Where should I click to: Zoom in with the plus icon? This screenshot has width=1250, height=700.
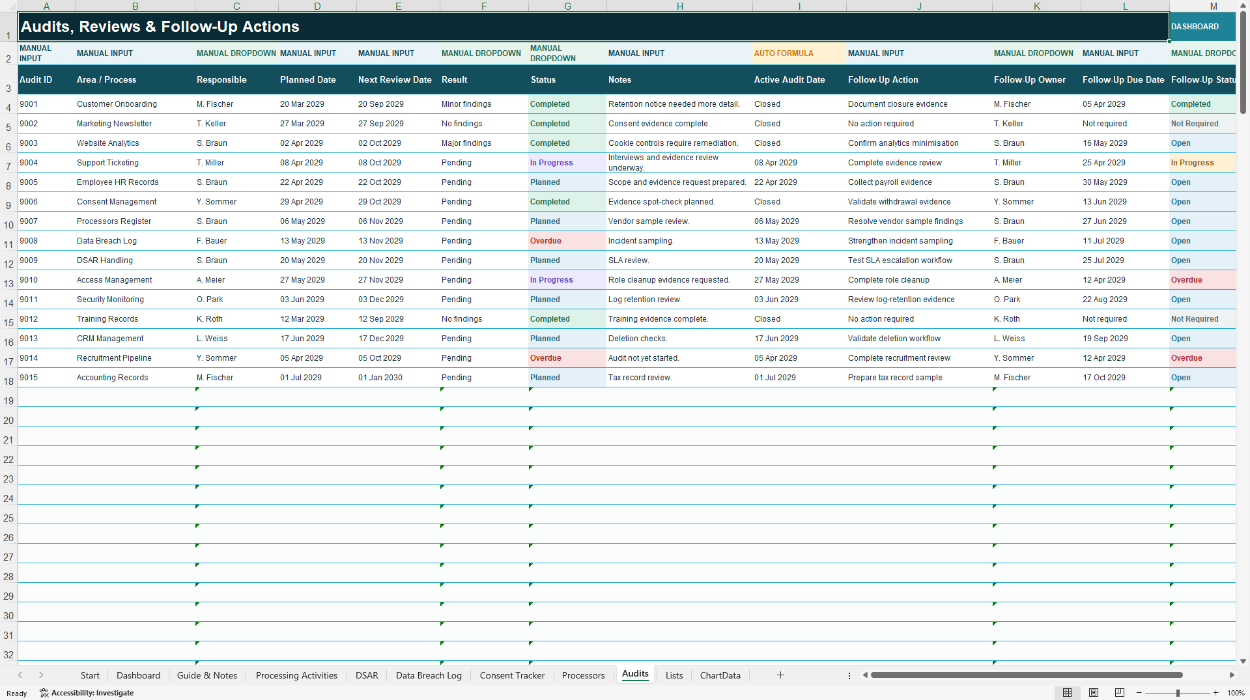coord(1216,693)
